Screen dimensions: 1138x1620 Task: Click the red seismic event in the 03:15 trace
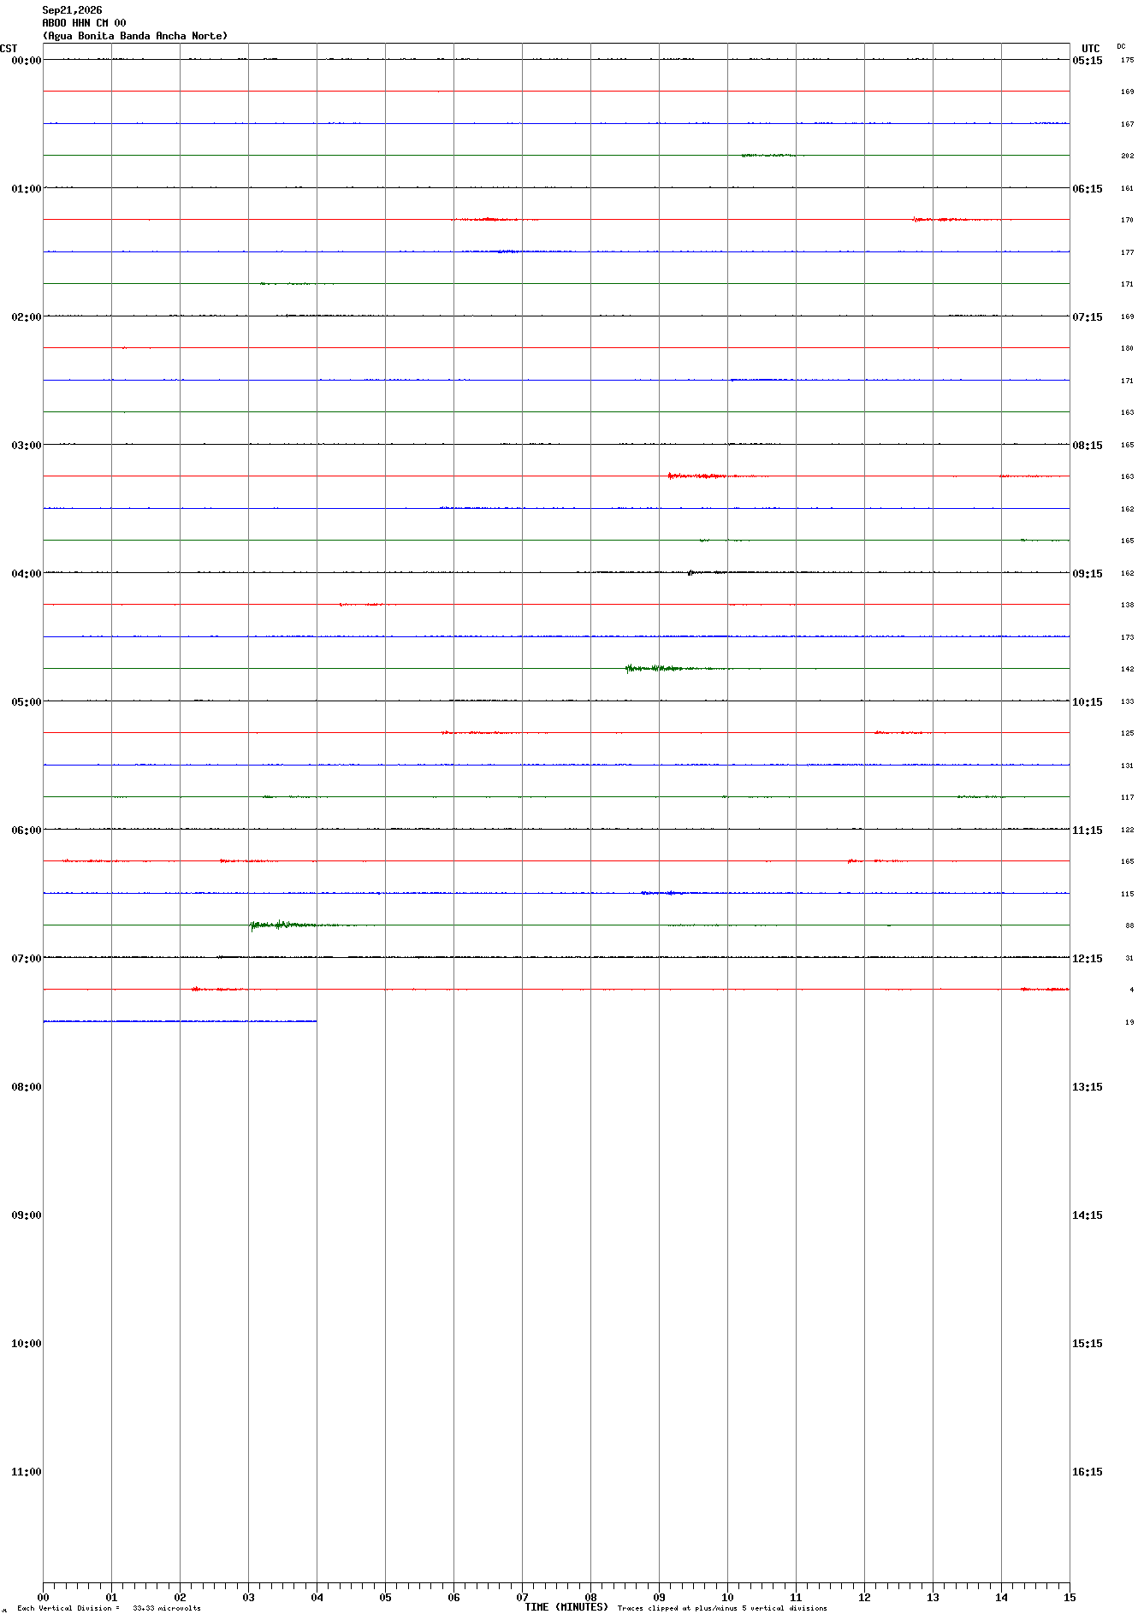coord(697,476)
